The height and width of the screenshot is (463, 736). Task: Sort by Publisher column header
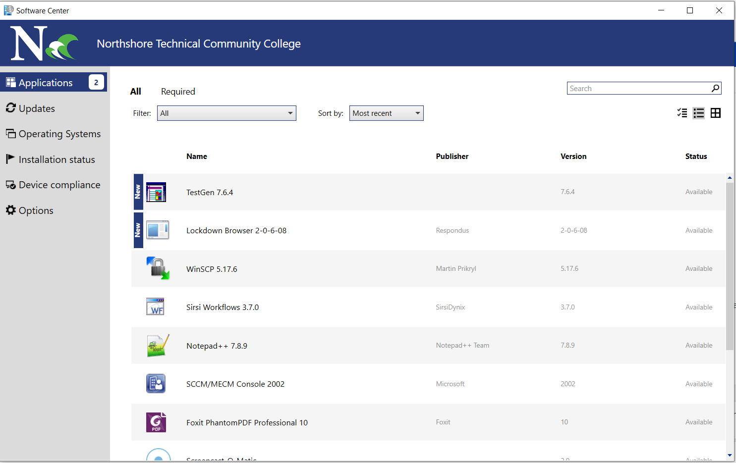pos(452,156)
